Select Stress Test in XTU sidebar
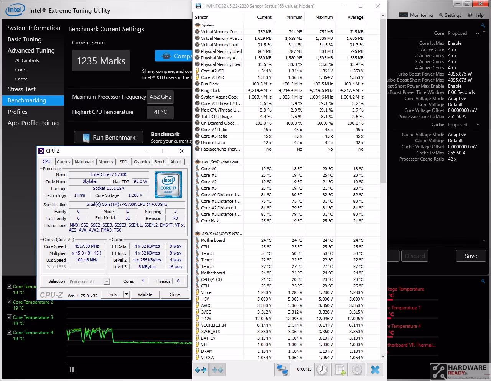The image size is (491, 381). tap(21, 89)
